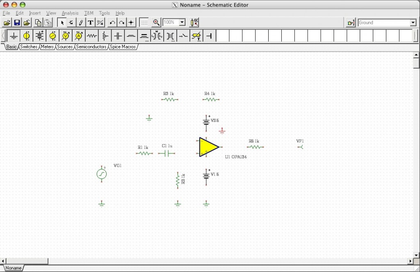Activate the Text tool icon

coord(91,23)
